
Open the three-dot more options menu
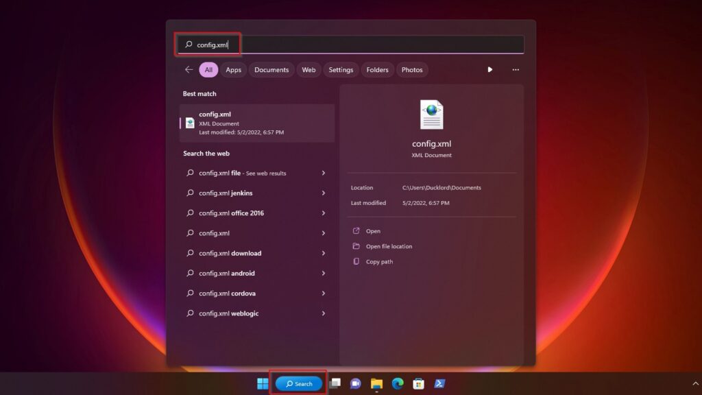click(516, 69)
